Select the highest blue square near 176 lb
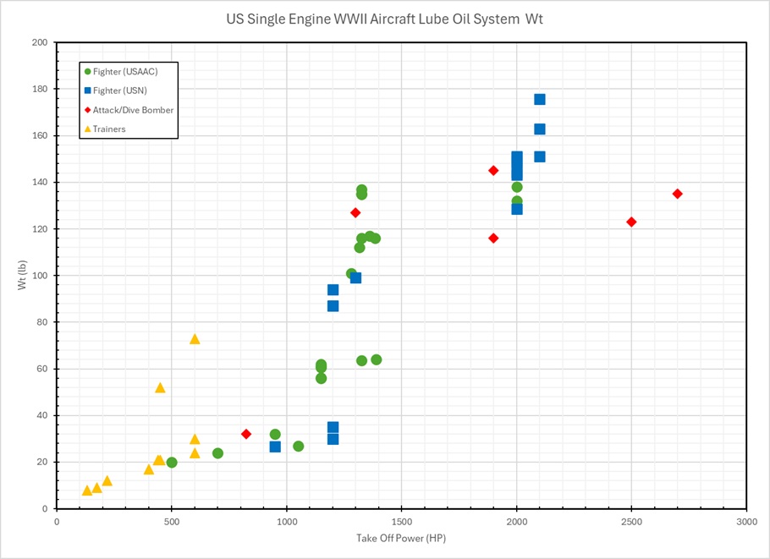The height and width of the screenshot is (559, 770). [x=539, y=100]
